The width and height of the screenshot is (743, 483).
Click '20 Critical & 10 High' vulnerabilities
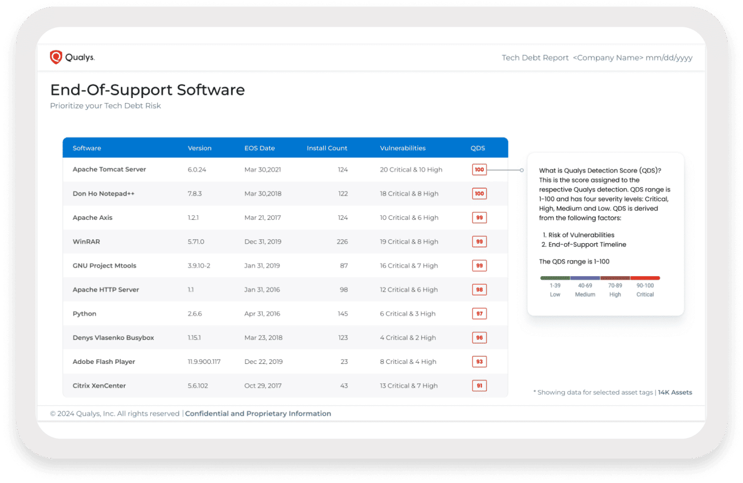[x=411, y=170]
